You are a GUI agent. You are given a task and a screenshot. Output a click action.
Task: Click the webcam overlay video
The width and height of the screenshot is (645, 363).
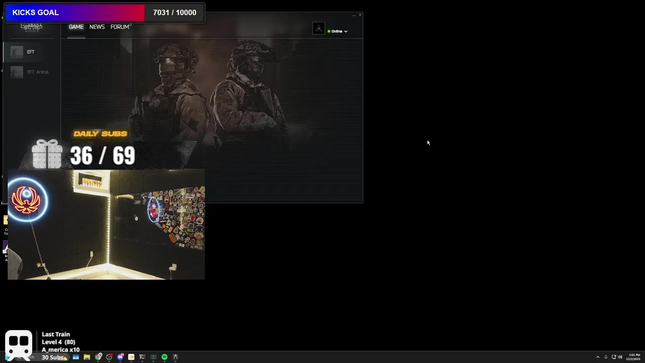point(106,224)
